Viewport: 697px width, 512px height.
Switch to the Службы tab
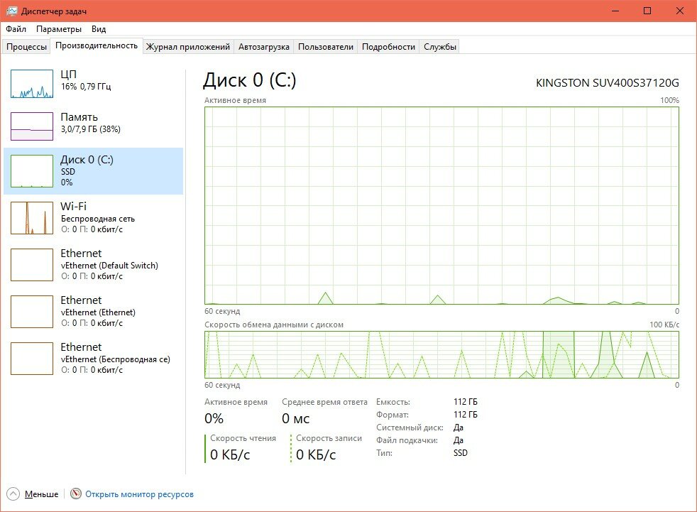pos(439,47)
